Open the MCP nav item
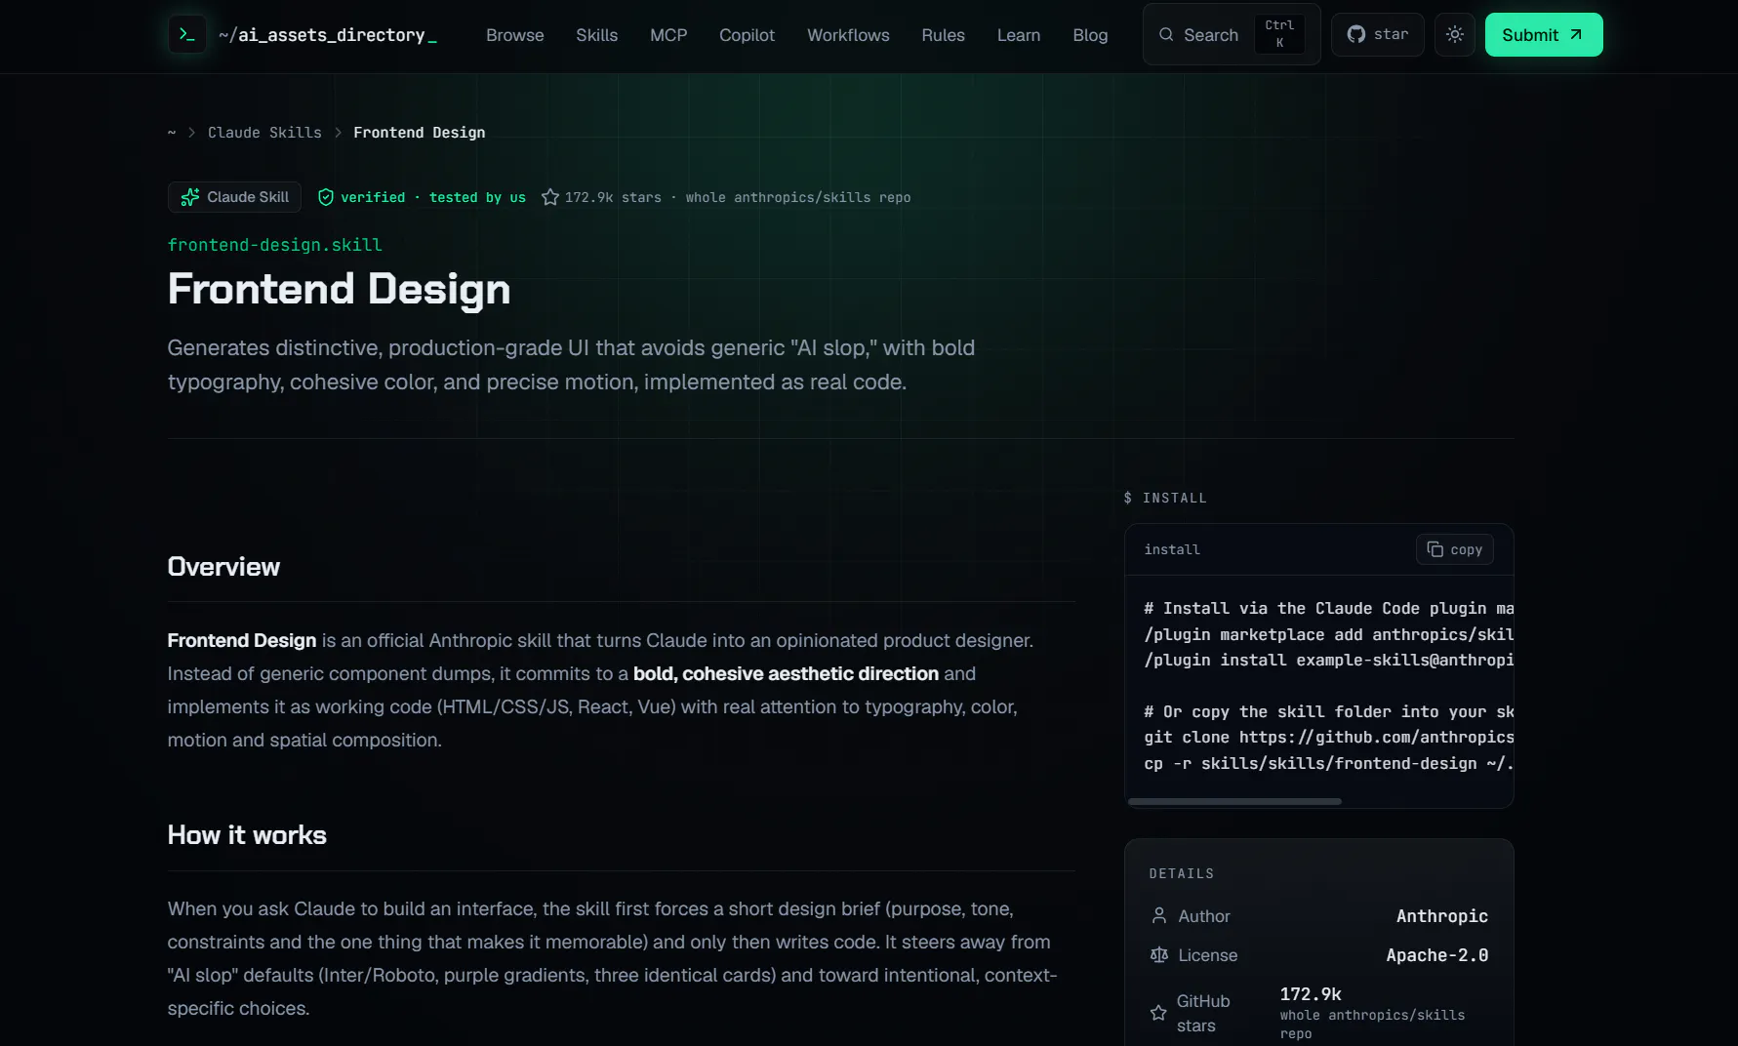 668,35
